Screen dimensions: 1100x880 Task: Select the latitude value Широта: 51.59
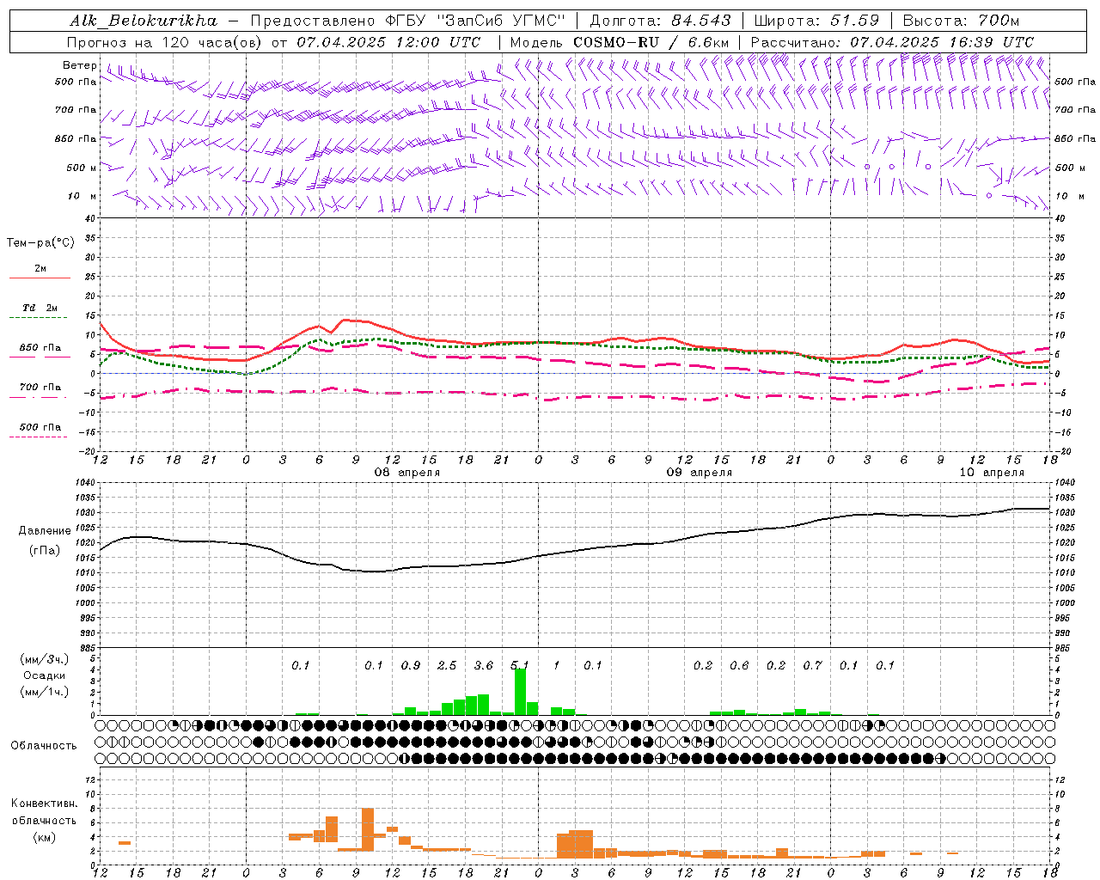[816, 21]
